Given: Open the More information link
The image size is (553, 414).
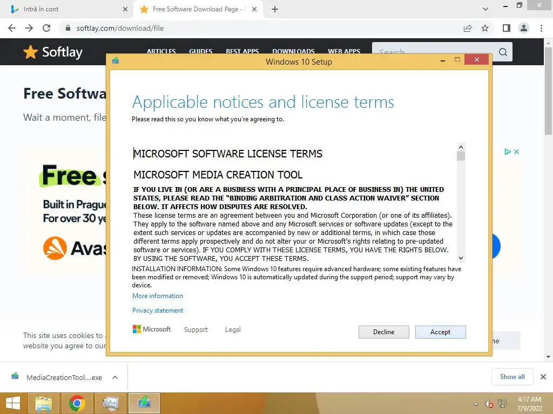Looking at the screenshot, I should coord(158,296).
